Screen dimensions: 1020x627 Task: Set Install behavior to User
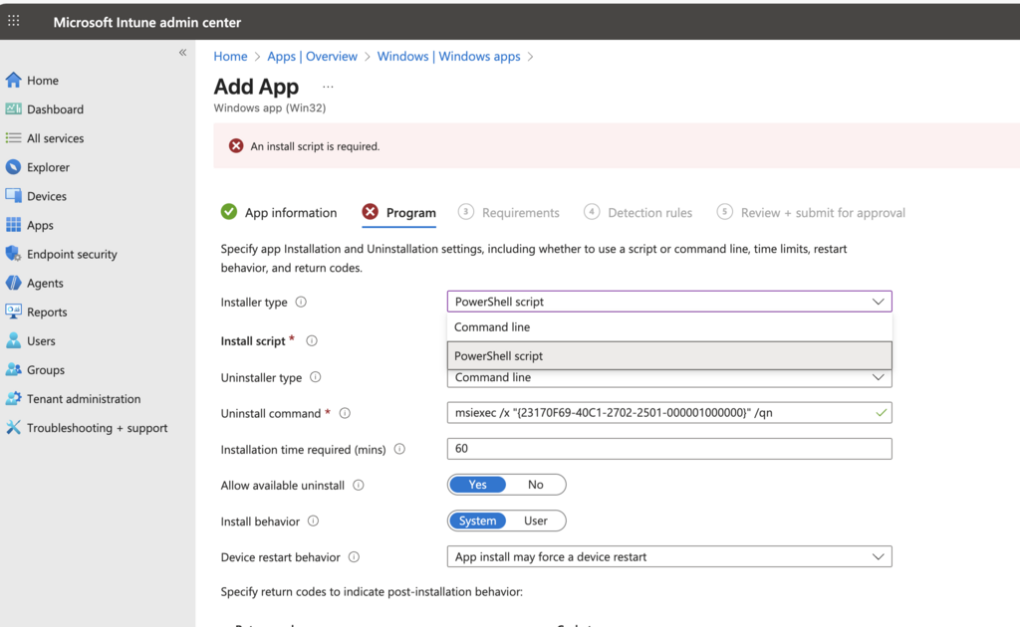point(535,521)
